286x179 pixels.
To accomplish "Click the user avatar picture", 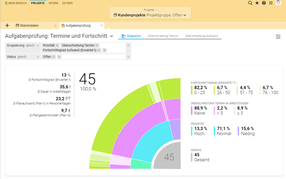I will click(x=278, y=3).
